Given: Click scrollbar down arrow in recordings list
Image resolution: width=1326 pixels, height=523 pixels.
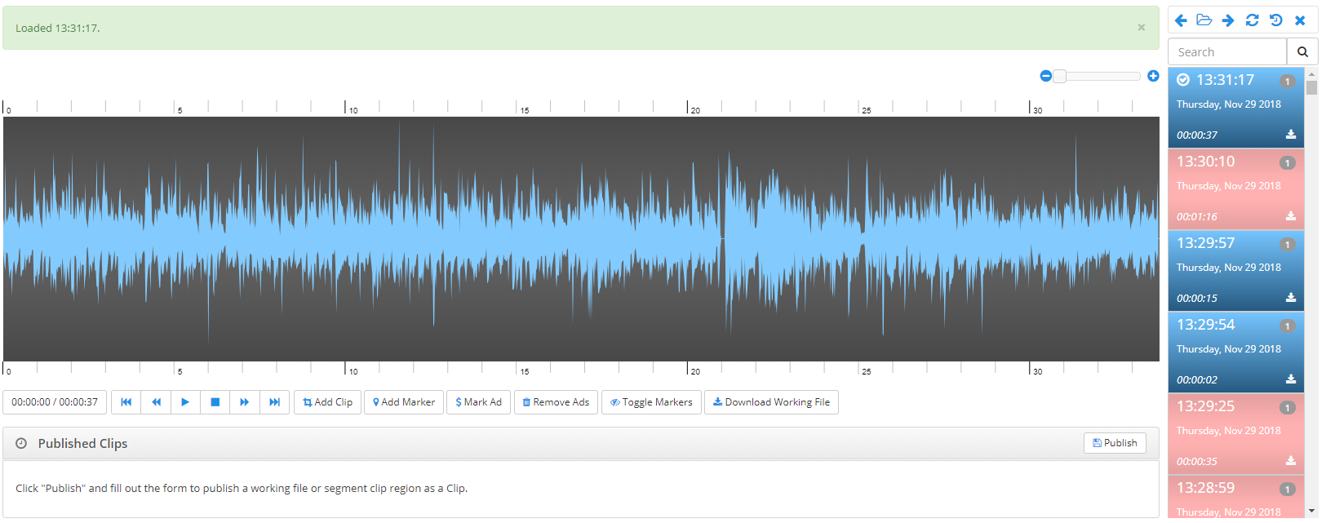Looking at the screenshot, I should coord(1311,511).
